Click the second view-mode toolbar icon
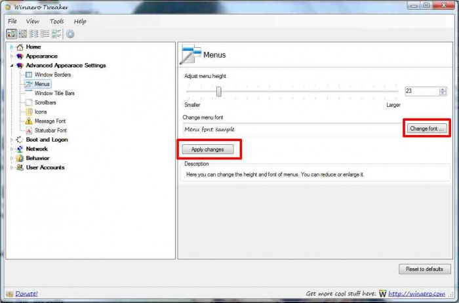Image resolution: width=459 pixels, height=303 pixels. click(x=22, y=34)
